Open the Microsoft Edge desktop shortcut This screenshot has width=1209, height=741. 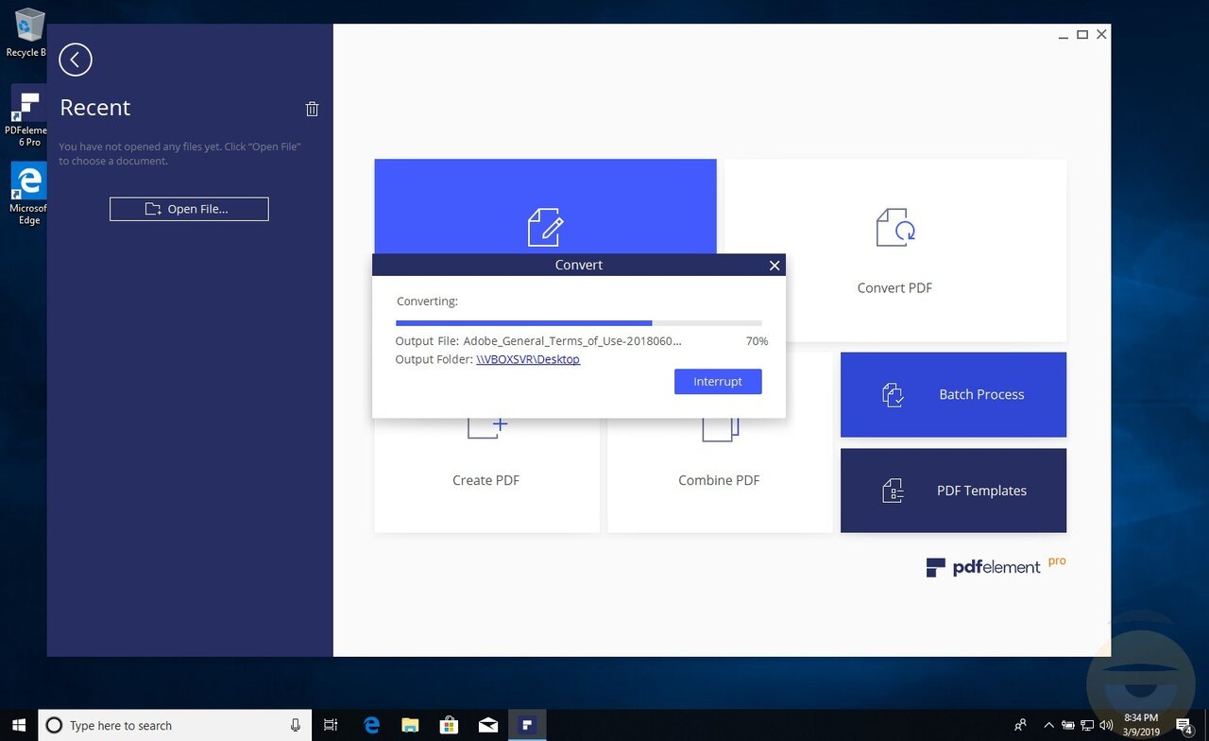(27, 194)
